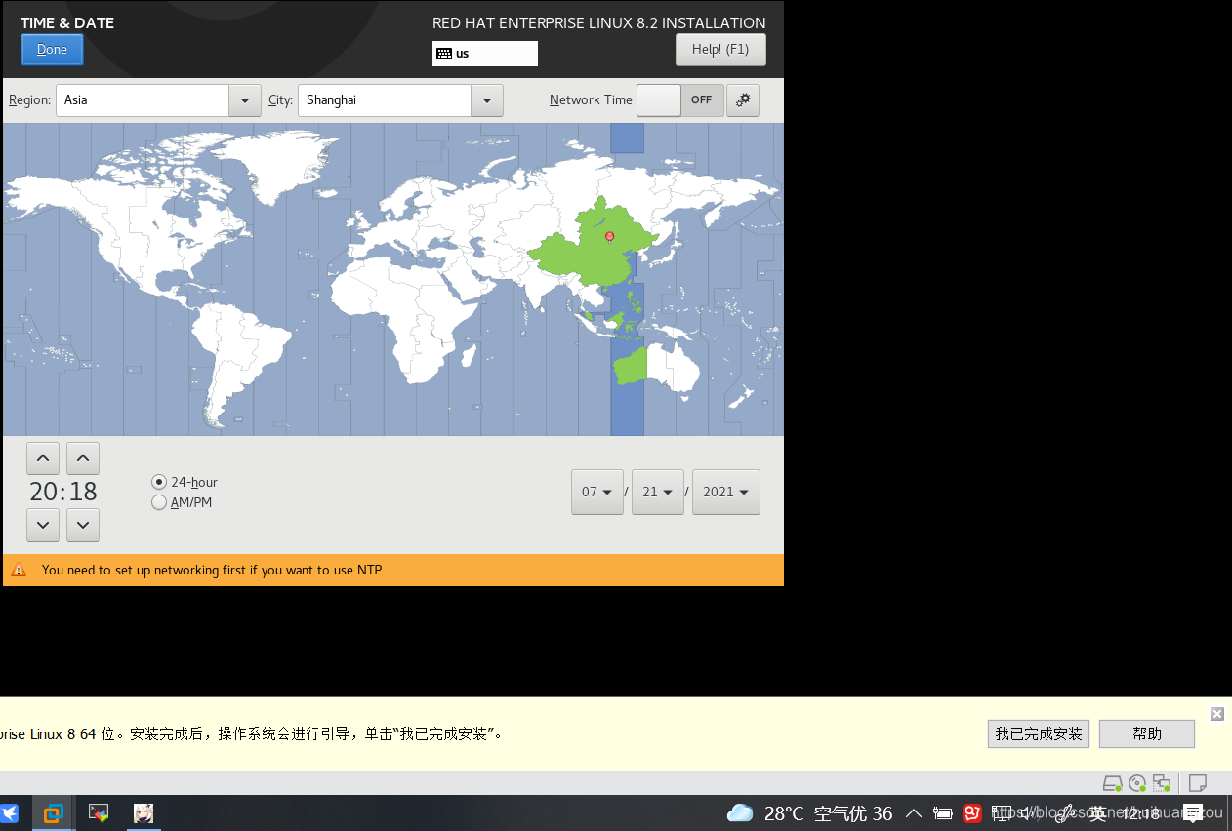Open the blue bird app in taskbar
The width and height of the screenshot is (1232, 831).
click(9, 812)
